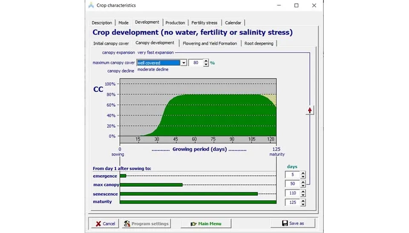Open the Root deepening subtab
This screenshot has width=409, height=233.
click(259, 43)
